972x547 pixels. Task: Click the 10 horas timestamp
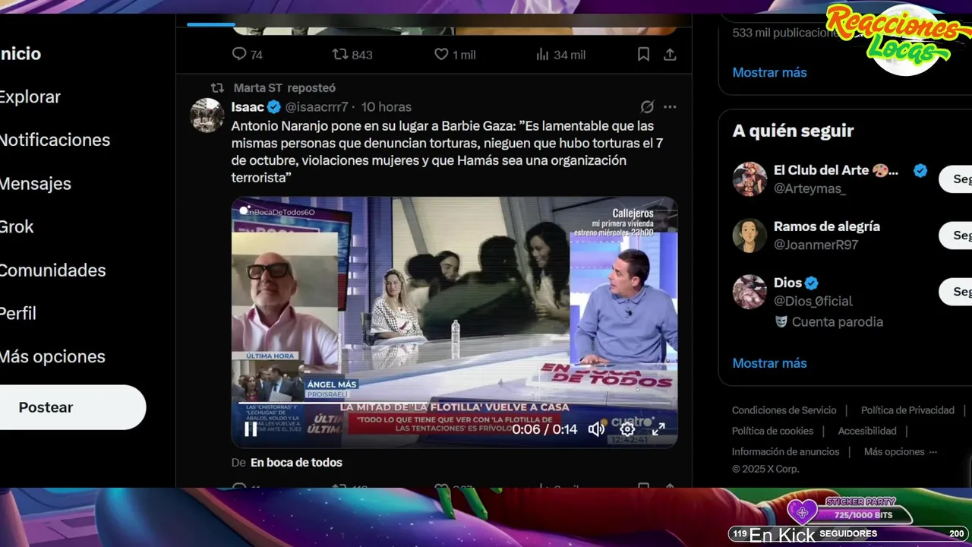(x=387, y=107)
